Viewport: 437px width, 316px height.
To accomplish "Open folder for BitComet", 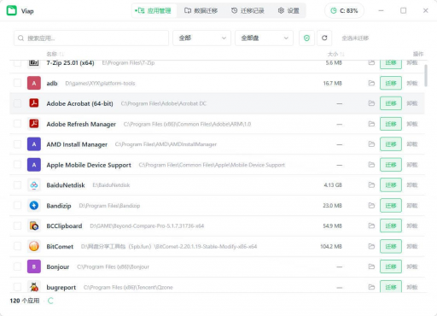I will pyautogui.click(x=371, y=246).
